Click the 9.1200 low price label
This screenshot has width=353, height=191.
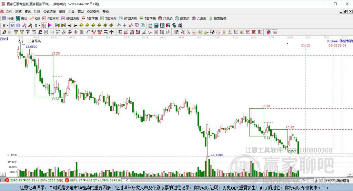[x=218, y=155]
